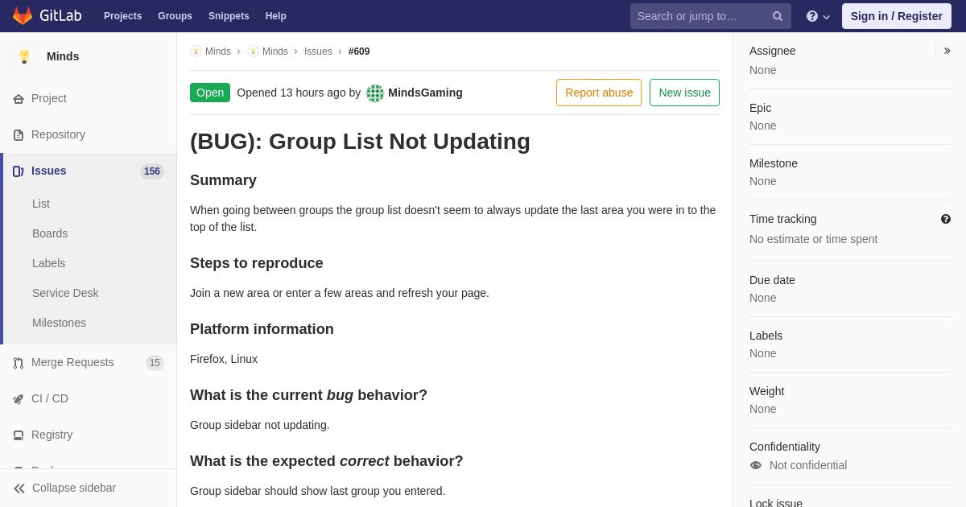The width and height of the screenshot is (966, 507).
Task: Open Boards submenu item
Action: [50, 233]
